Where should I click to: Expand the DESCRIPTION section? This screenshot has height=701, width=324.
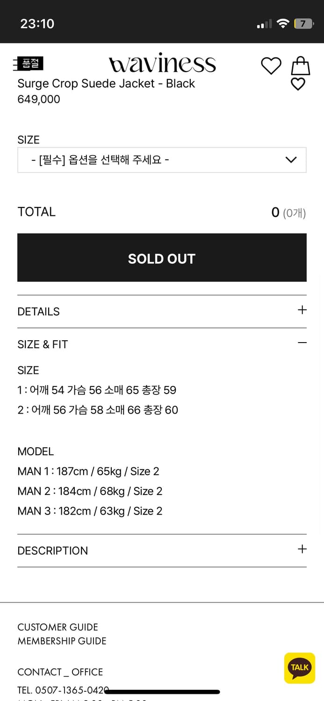(x=162, y=551)
